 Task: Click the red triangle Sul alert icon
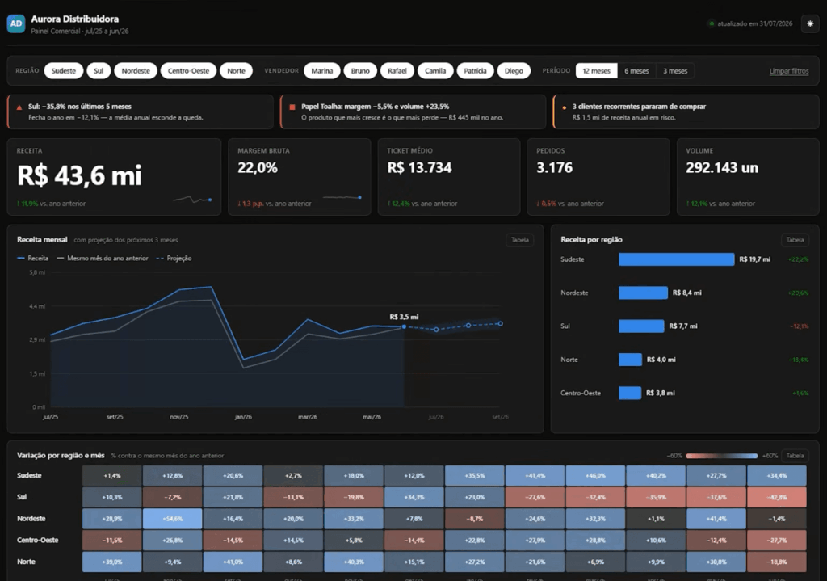click(19, 107)
